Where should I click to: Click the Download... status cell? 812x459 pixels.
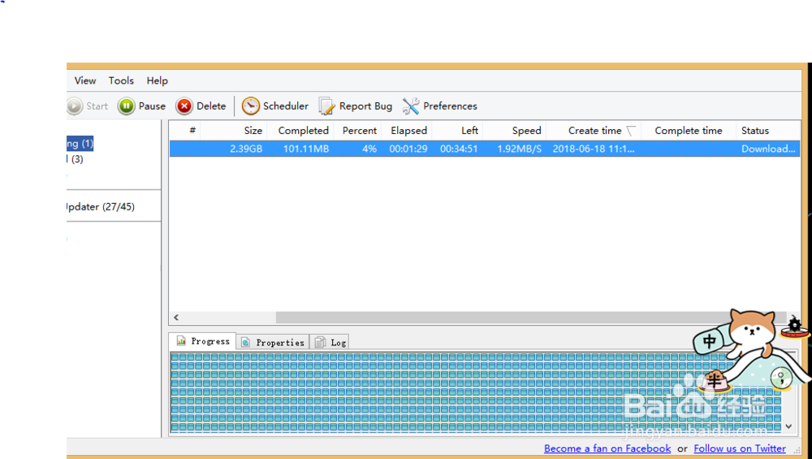[768, 149]
